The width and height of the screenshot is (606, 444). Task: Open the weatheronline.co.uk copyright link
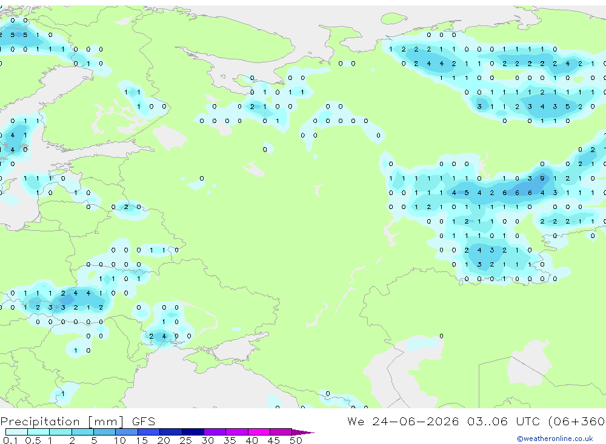tap(555, 439)
